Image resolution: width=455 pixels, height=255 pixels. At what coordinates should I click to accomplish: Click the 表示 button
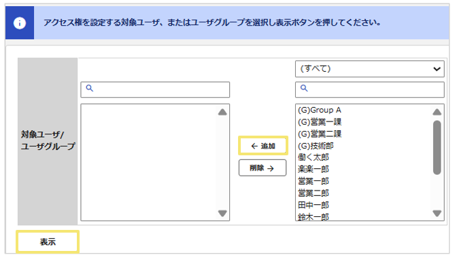pyautogui.click(x=48, y=241)
